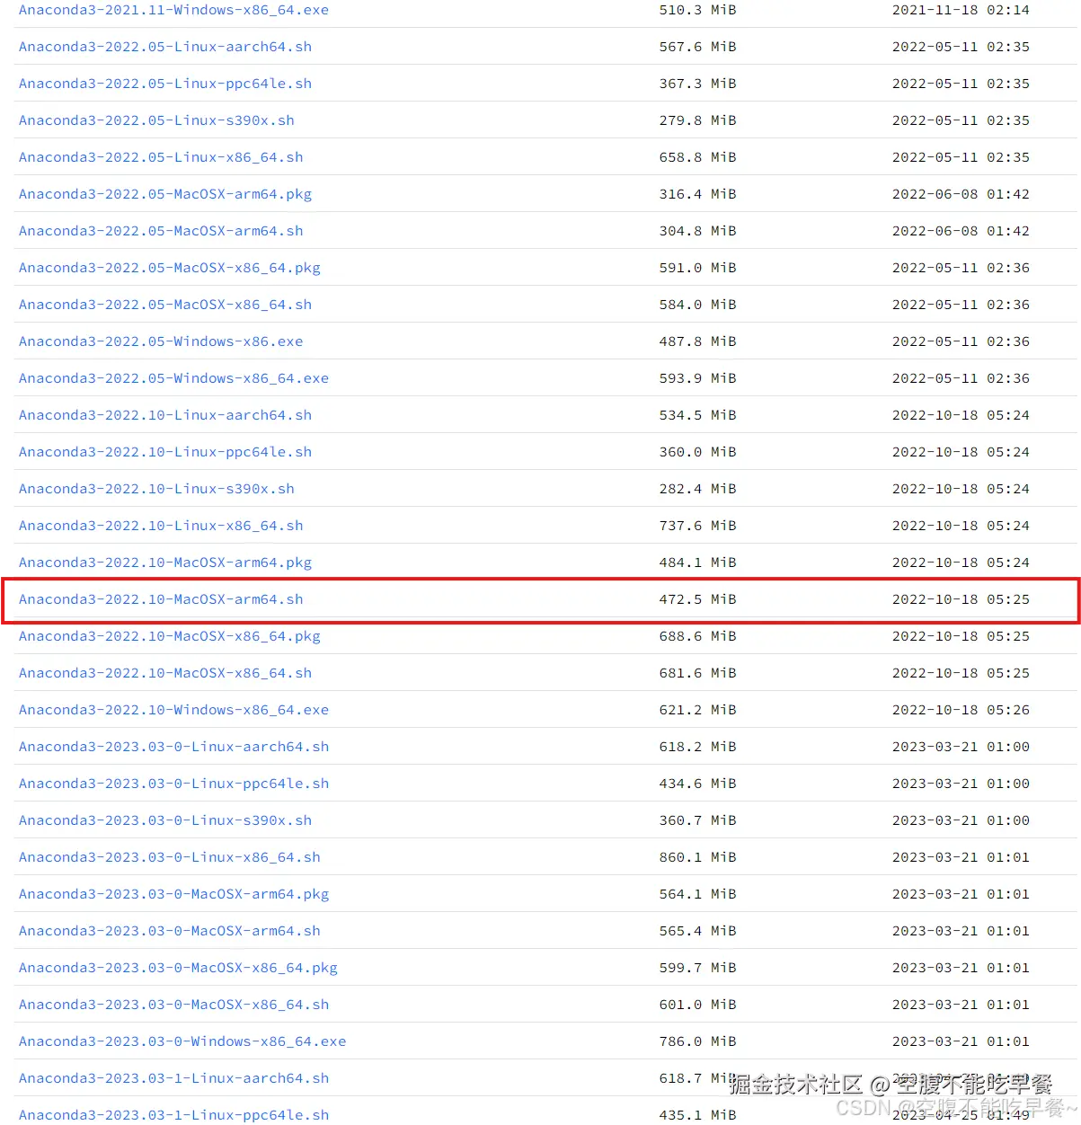
Task: Select the 367.3 MiB size cell
Action: (697, 84)
